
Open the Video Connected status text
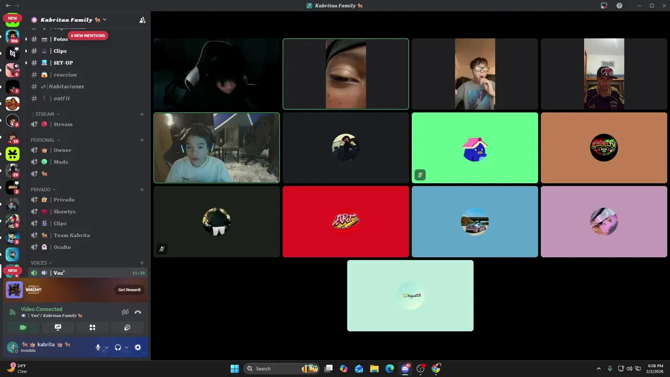coord(41,309)
